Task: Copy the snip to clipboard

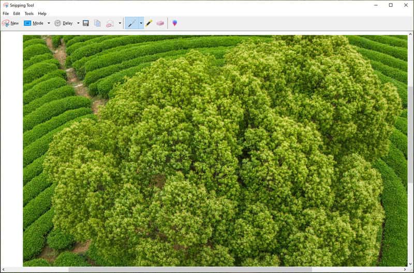Action: click(x=97, y=23)
